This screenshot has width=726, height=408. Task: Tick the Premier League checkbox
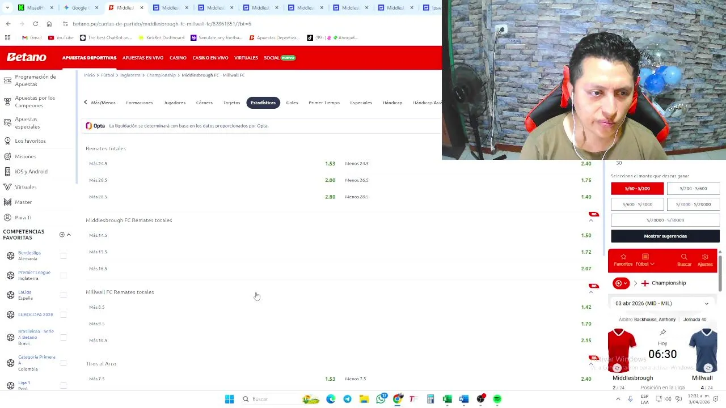64,275
